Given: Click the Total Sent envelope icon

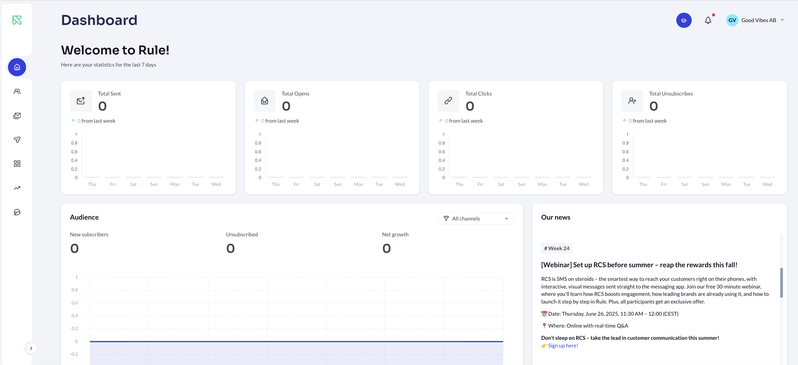Looking at the screenshot, I should (x=81, y=101).
